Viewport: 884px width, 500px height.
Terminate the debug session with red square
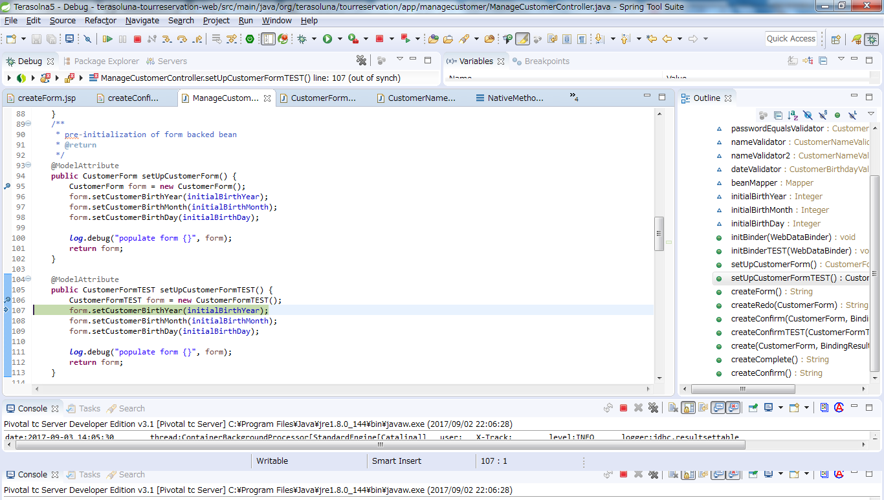point(137,39)
